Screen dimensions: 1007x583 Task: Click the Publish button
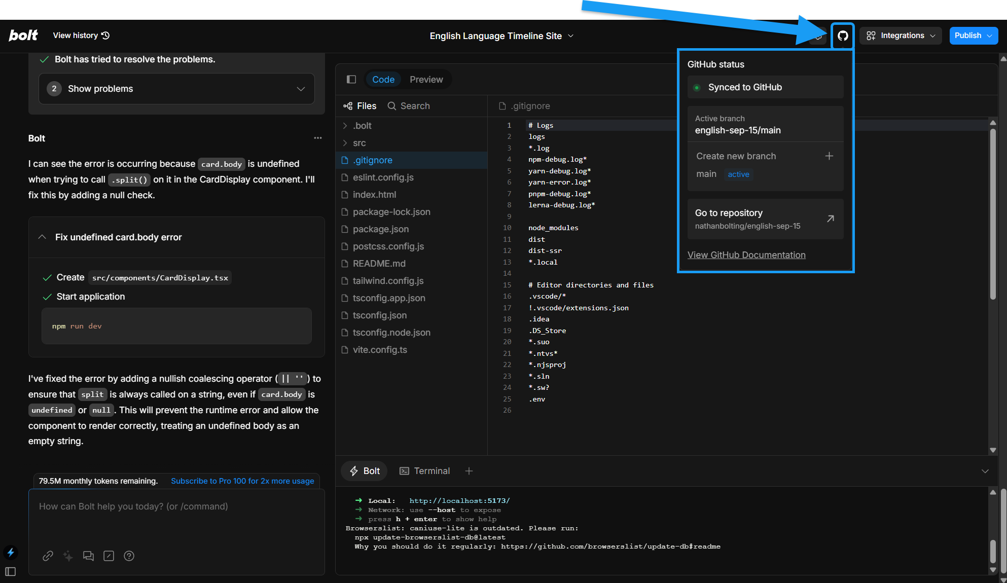tap(973, 35)
